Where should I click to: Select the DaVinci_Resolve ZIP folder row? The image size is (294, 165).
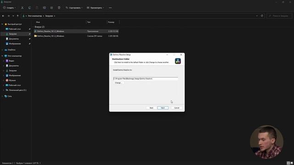76,36
